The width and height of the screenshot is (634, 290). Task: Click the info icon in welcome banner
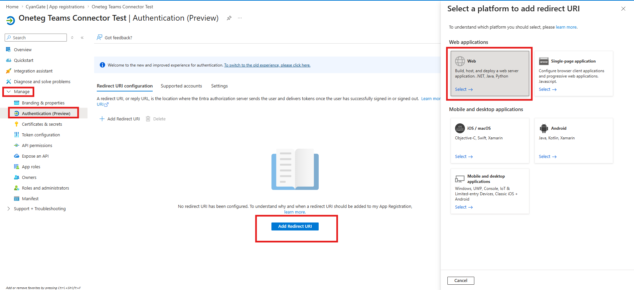tap(102, 65)
